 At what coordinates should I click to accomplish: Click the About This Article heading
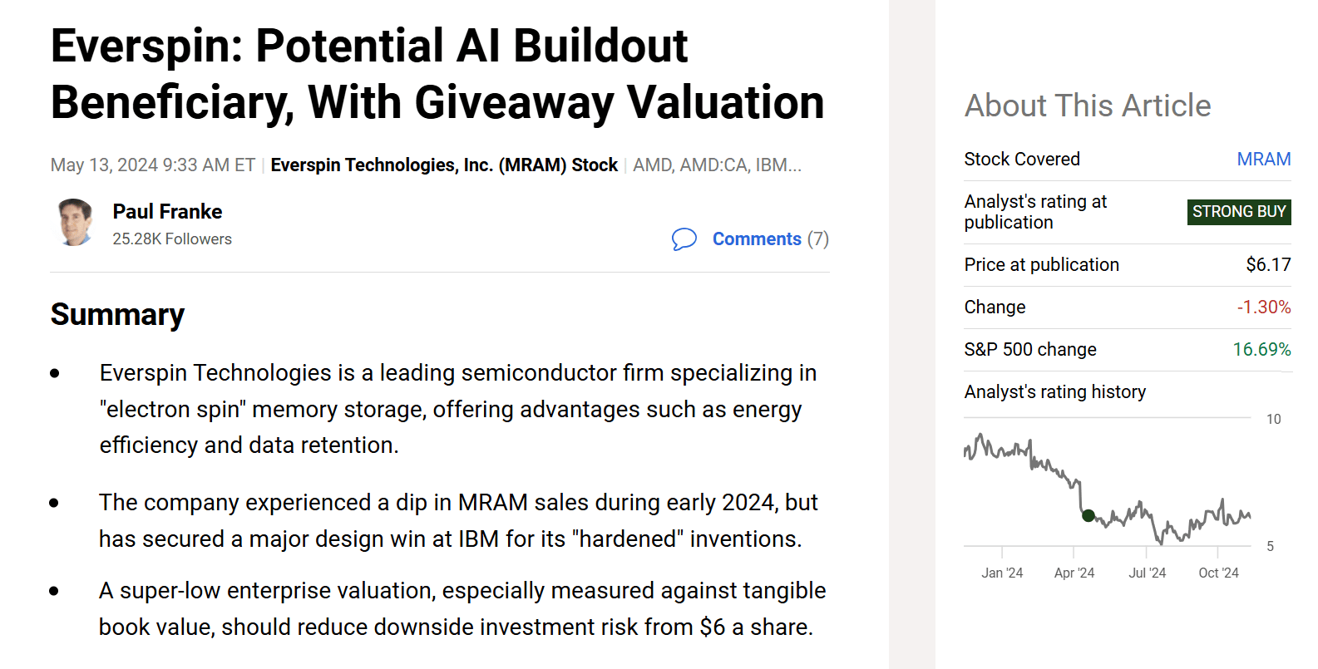[1088, 106]
